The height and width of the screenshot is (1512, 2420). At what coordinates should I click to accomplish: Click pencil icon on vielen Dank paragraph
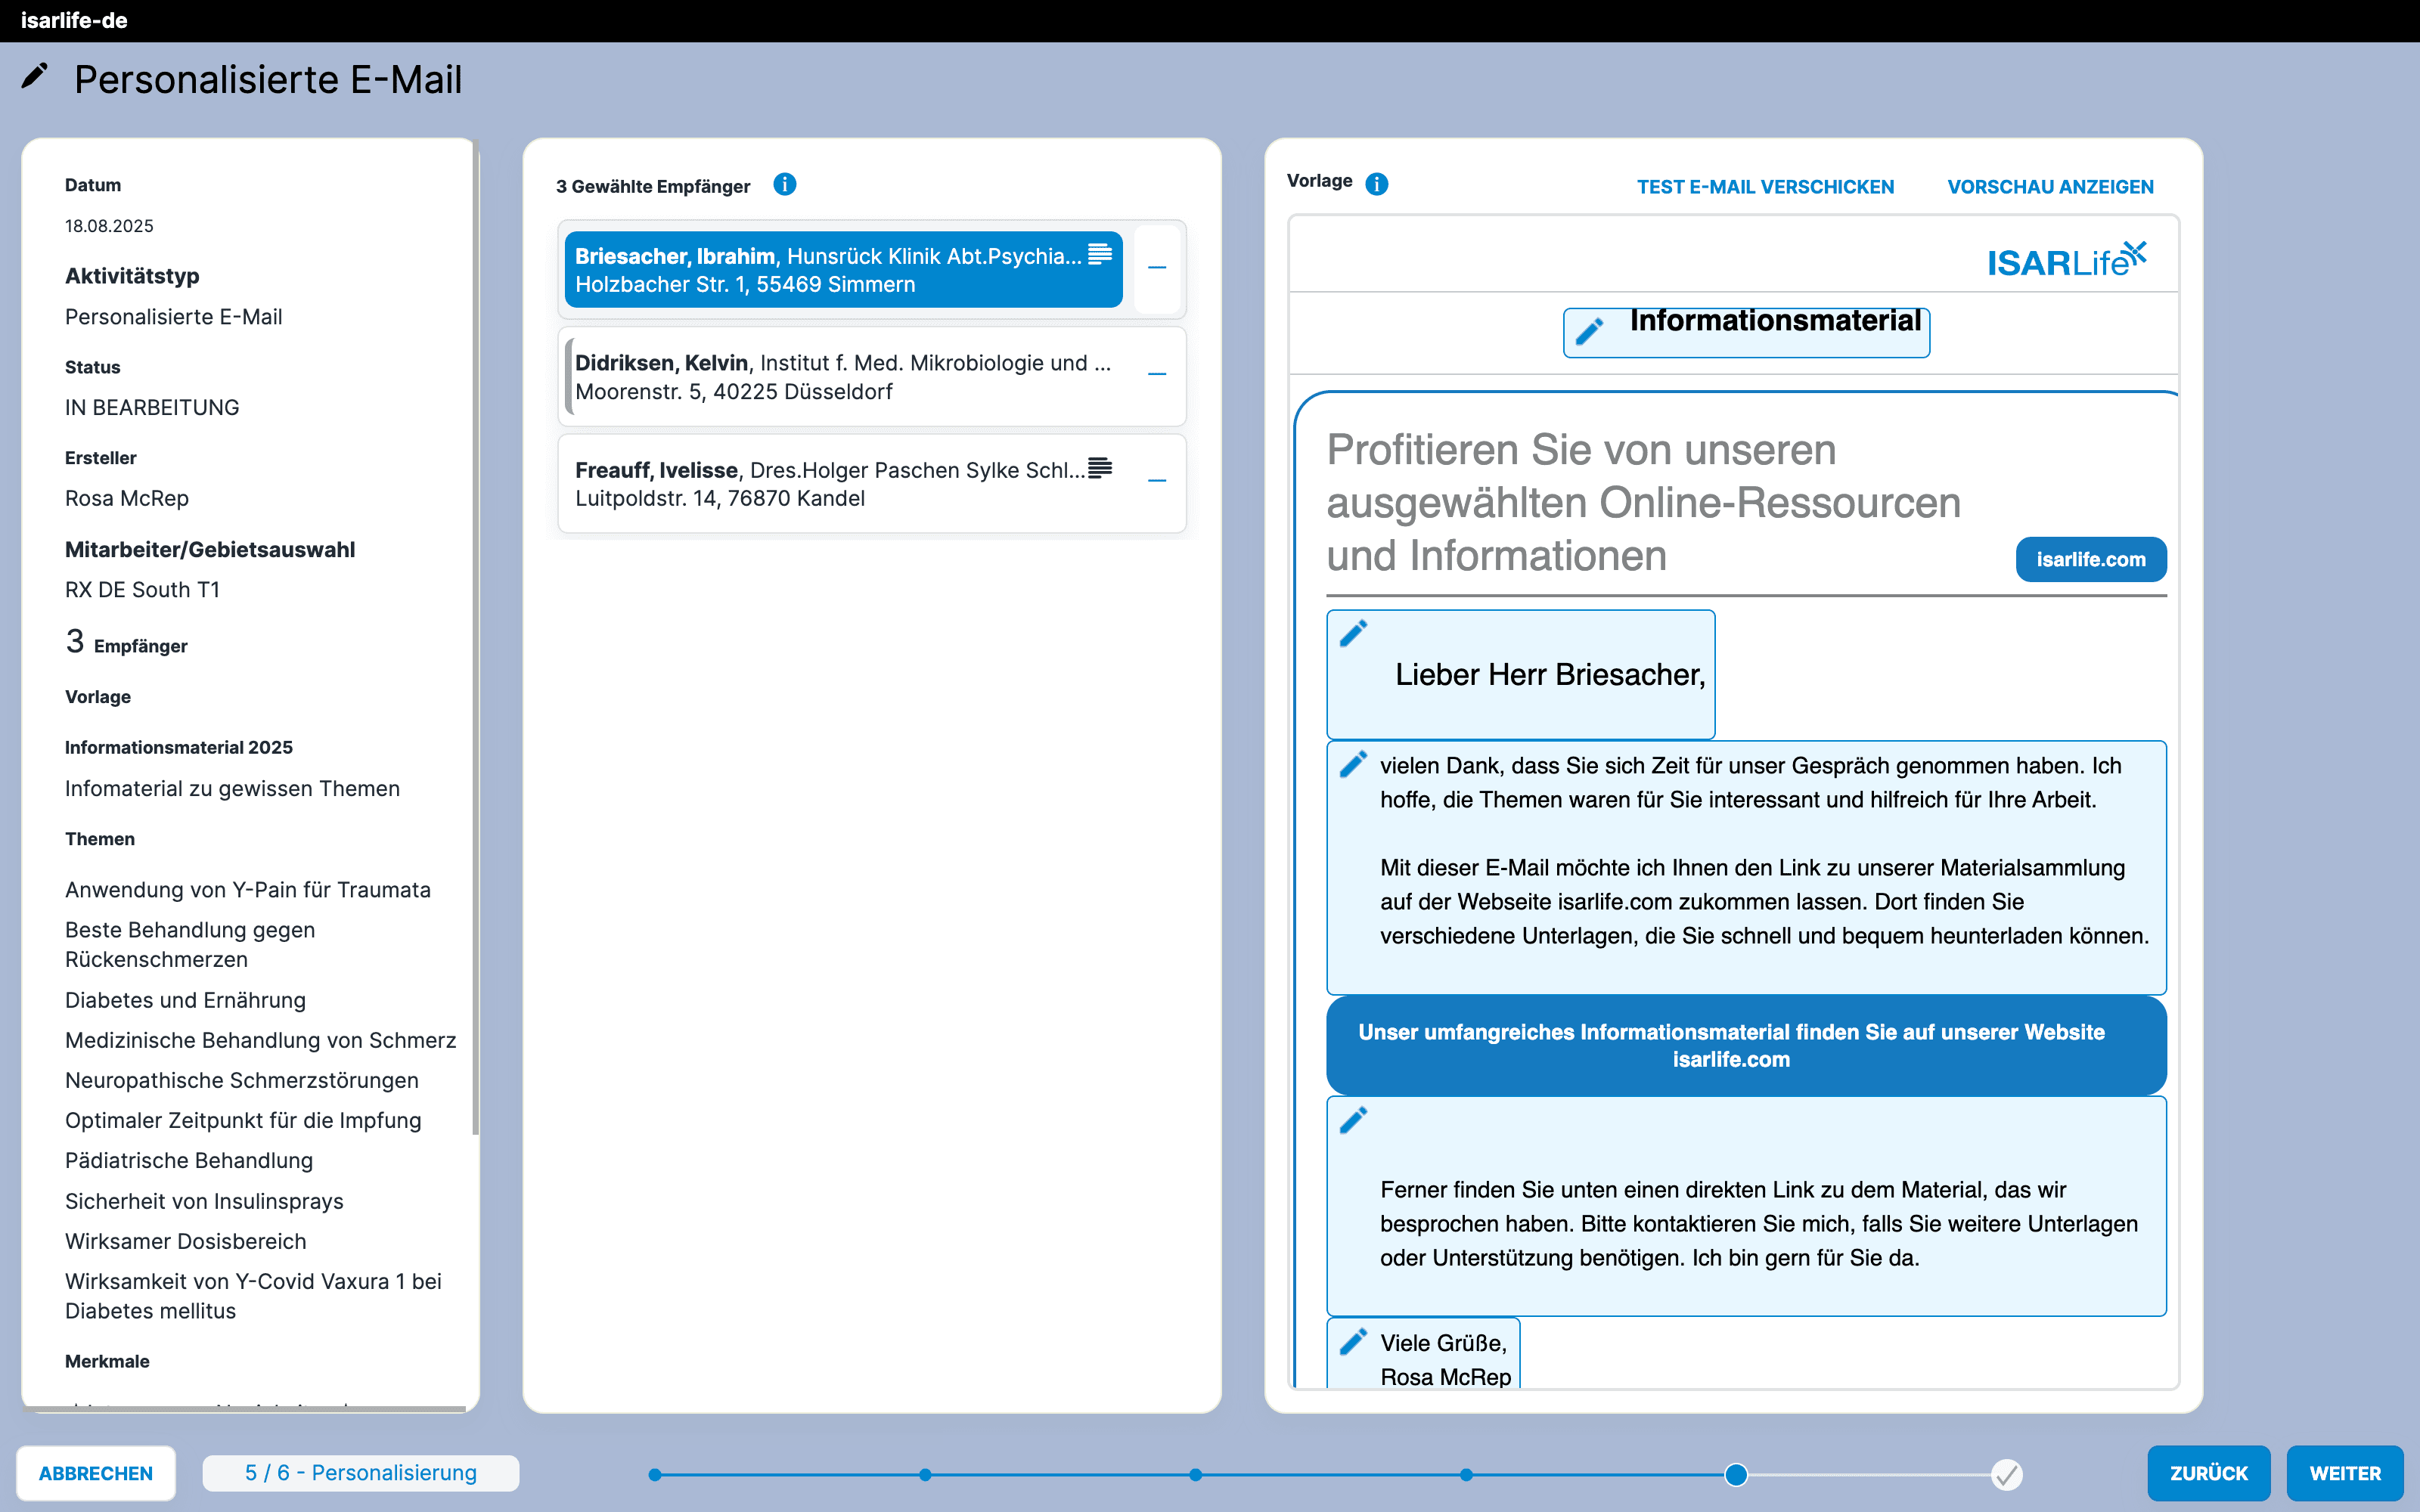point(1353,765)
